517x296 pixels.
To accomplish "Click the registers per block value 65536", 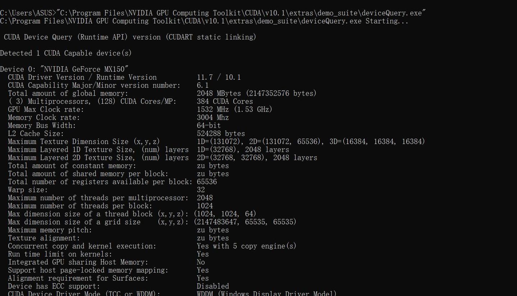I will click(x=207, y=182).
